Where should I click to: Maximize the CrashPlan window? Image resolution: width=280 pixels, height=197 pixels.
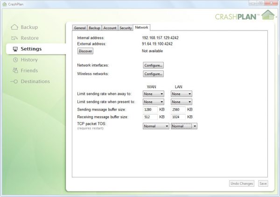pos(261,3)
